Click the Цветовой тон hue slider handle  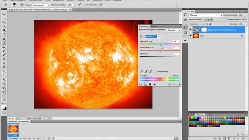click(161, 45)
